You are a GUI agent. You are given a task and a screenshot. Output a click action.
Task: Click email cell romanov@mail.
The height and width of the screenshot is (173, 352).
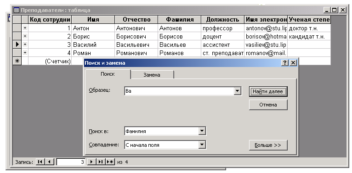(x=266, y=53)
